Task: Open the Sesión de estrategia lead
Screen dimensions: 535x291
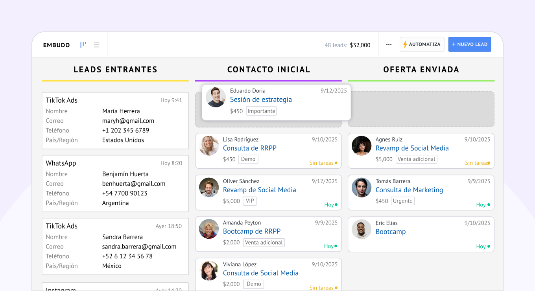Action: 261,99
